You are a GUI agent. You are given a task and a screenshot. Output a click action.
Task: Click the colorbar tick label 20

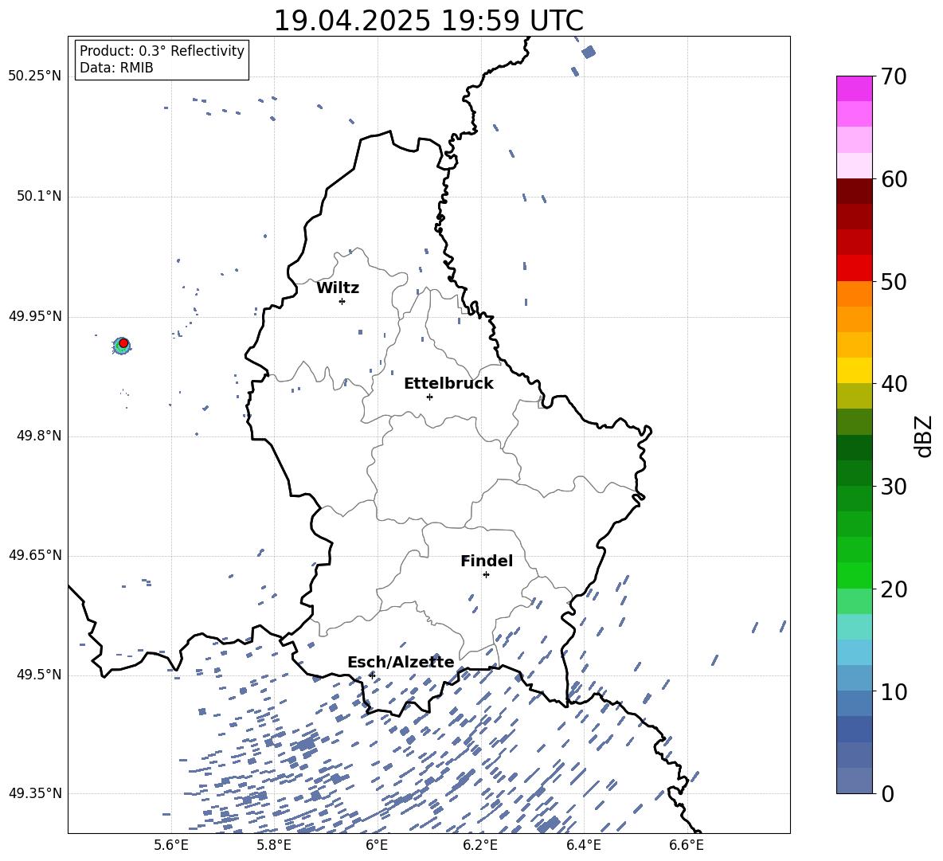[x=894, y=589]
